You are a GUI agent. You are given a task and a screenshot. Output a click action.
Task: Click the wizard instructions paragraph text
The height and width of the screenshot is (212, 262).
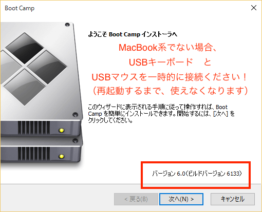pos(161,114)
